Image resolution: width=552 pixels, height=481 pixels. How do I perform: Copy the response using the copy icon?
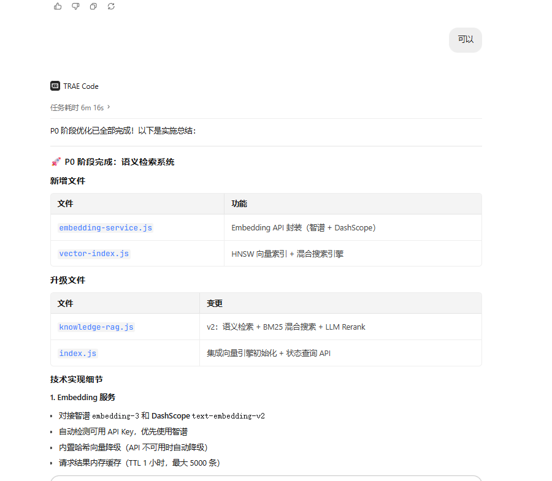(x=93, y=6)
